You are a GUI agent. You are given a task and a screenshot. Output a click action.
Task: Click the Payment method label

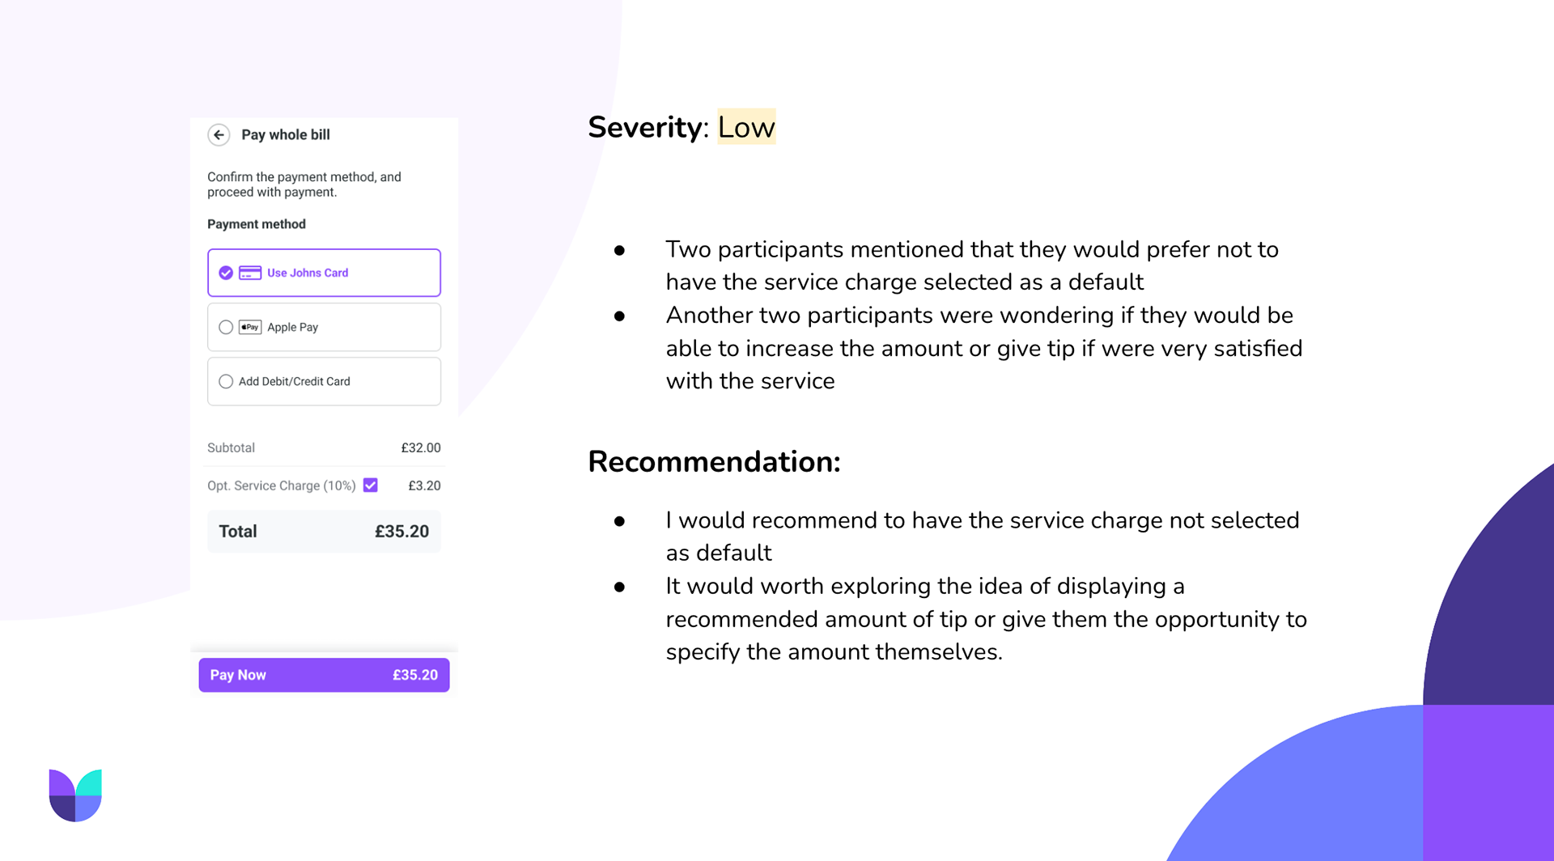point(257,224)
